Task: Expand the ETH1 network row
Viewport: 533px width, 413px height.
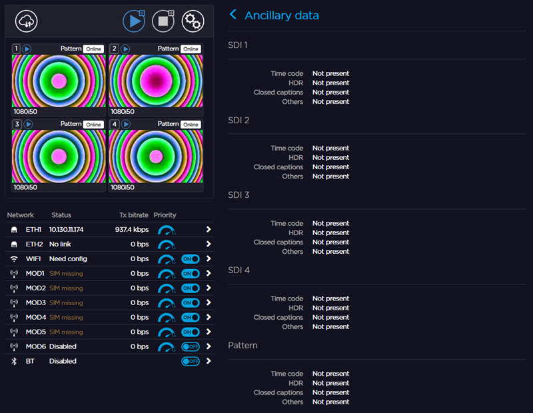Action: 209,229
